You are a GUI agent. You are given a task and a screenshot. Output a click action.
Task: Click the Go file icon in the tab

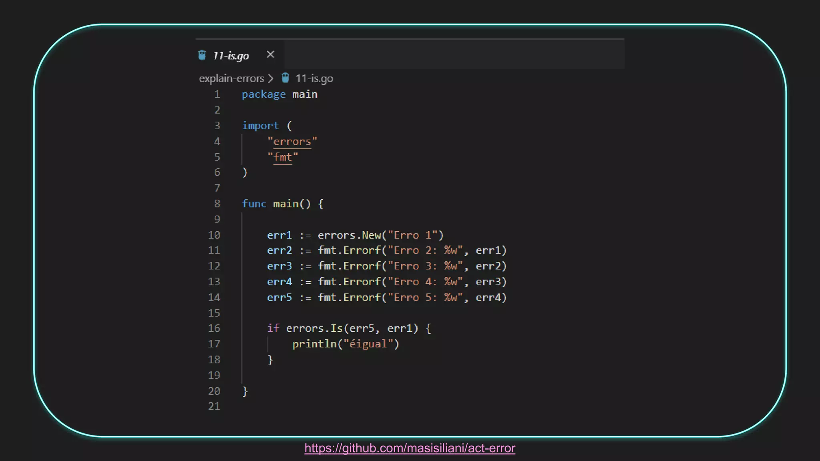(202, 55)
